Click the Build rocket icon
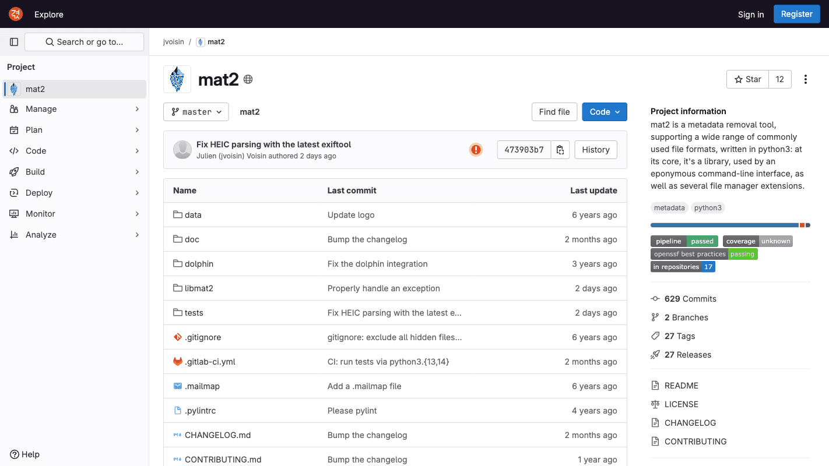This screenshot has width=829, height=466. click(x=14, y=172)
